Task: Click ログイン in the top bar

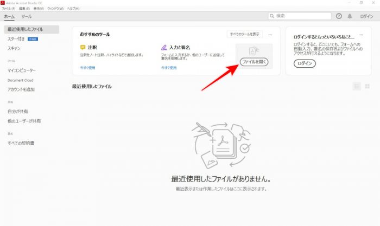Action: [366, 16]
